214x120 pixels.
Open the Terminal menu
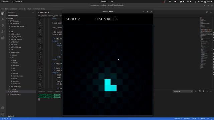pyautogui.click(x=36, y=9)
